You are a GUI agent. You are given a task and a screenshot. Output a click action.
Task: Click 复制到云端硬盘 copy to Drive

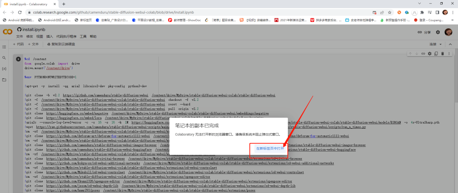61,44
